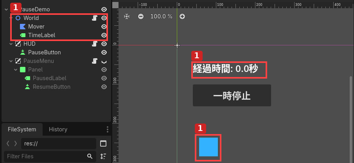Click the Panel node's green icon
Image resolution: width=354 pixels, height=163 pixels.
(23, 70)
